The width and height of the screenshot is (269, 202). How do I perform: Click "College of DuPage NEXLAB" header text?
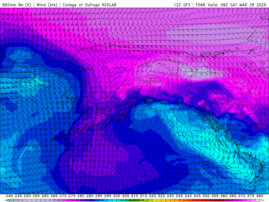[89, 5]
